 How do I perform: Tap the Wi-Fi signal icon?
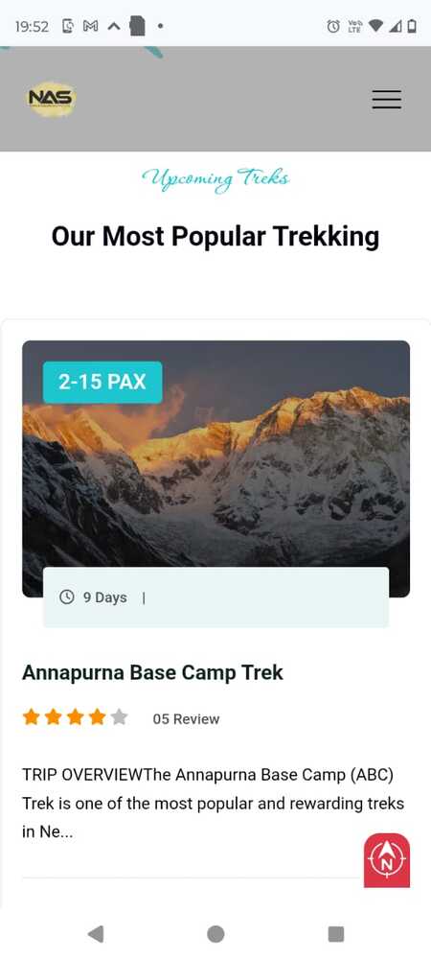pyautogui.click(x=375, y=26)
